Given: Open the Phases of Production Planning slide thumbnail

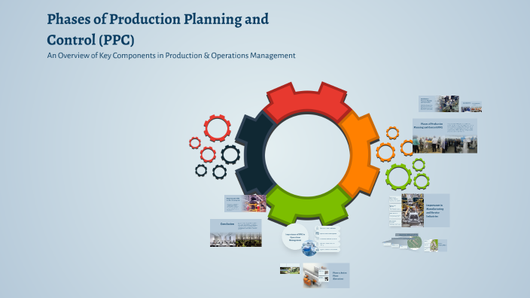Looking at the screenshot, I should click(445, 135).
